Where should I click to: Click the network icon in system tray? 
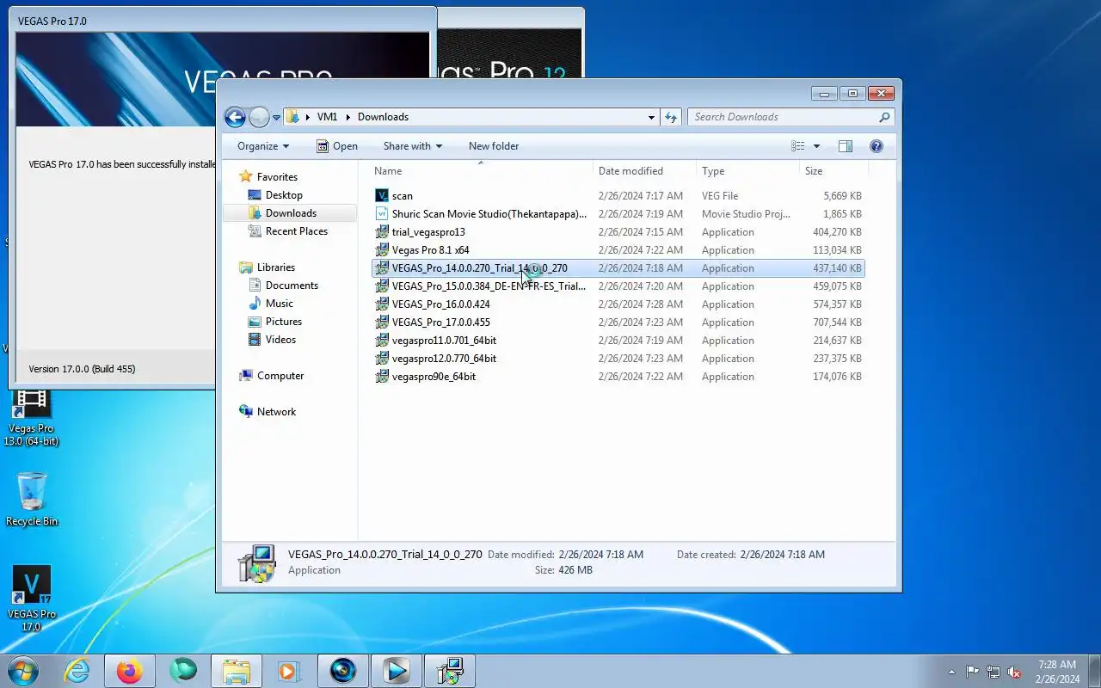(x=993, y=672)
